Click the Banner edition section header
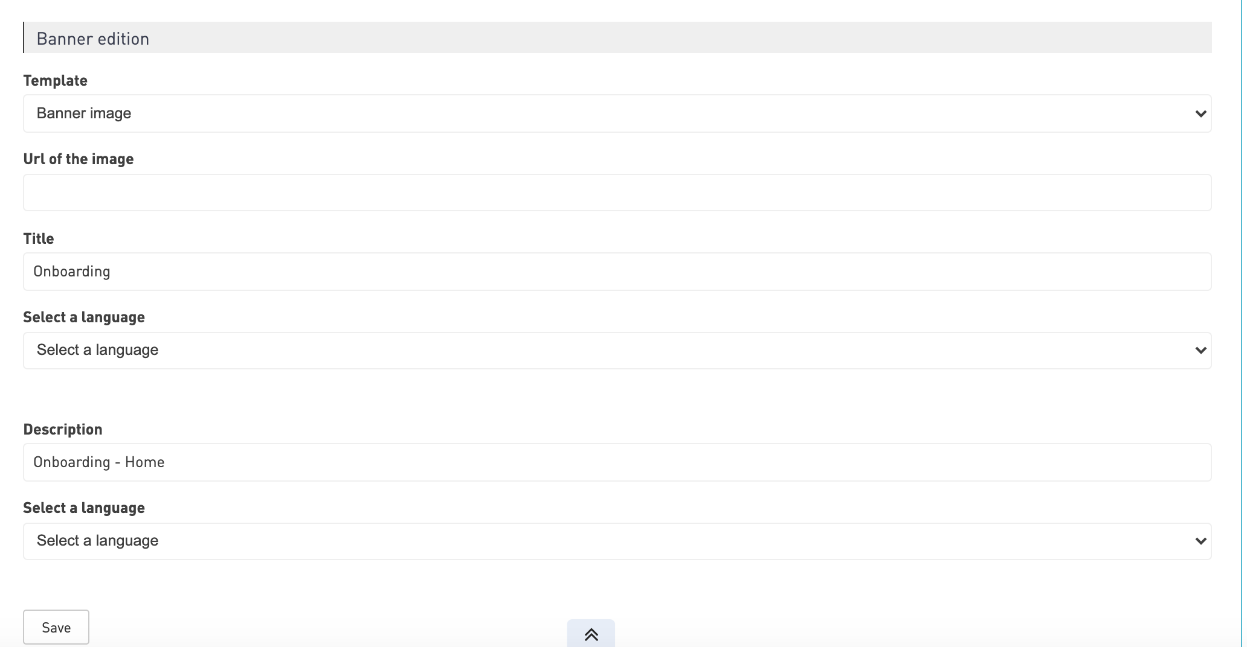The width and height of the screenshot is (1247, 647). [x=617, y=38]
